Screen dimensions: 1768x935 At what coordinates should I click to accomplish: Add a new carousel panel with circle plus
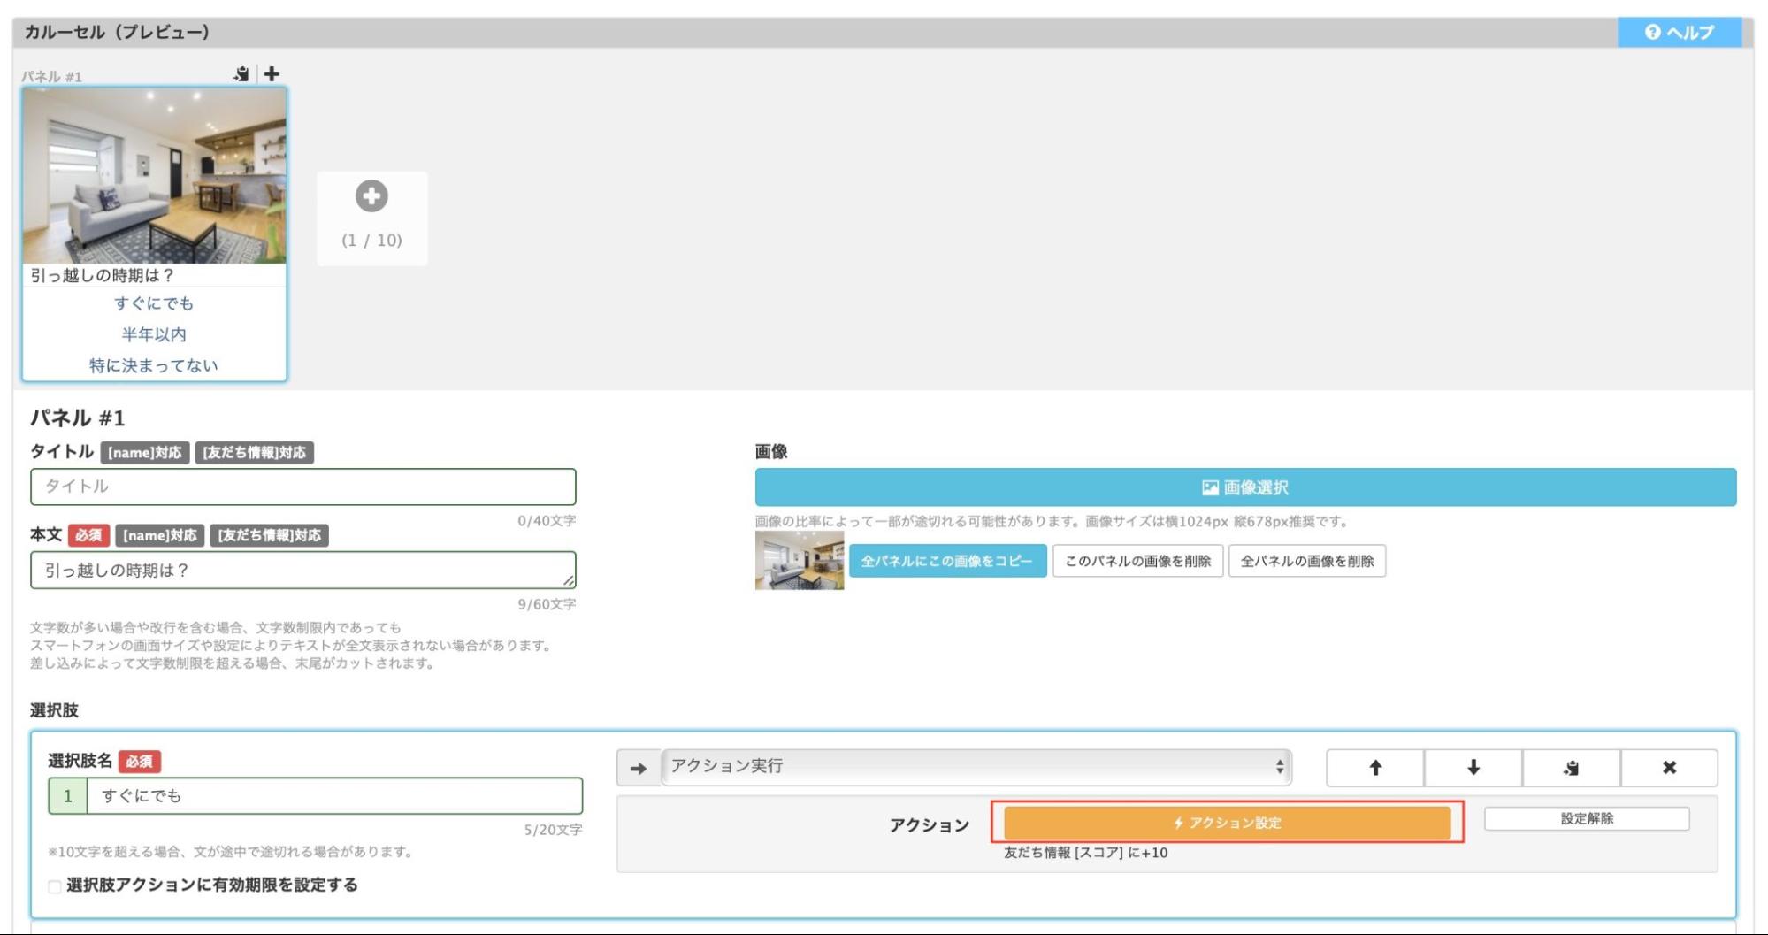(x=371, y=196)
